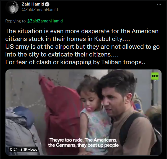Click the verified badge beside Zaid Hamid
The image size is (167, 159).
pyautogui.click(x=47, y=4)
